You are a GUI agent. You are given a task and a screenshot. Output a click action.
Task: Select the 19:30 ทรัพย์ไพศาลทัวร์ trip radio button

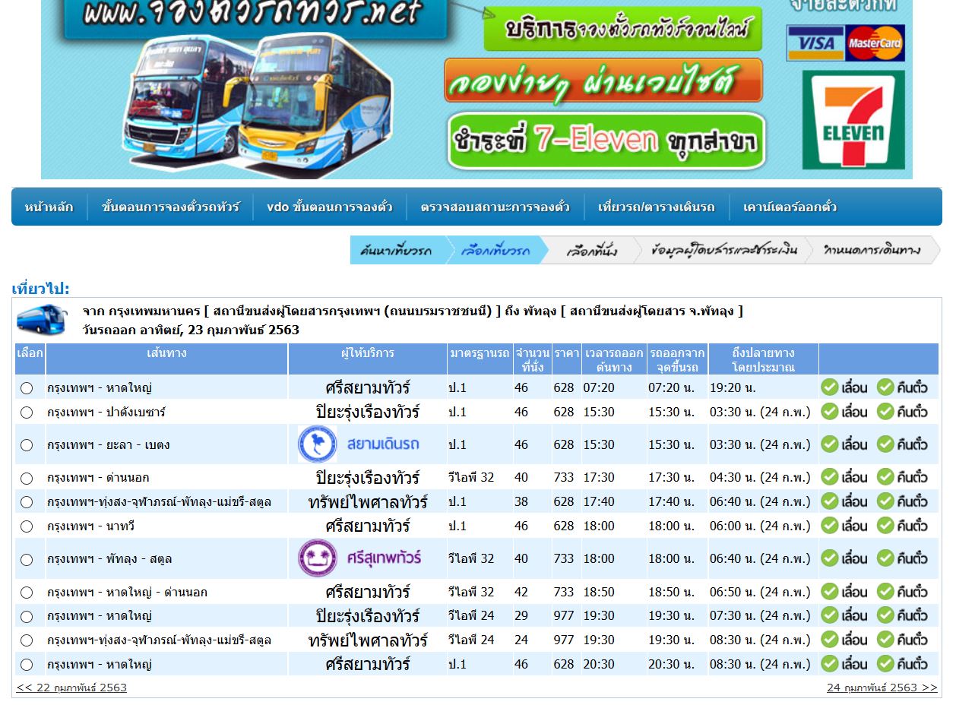[x=27, y=640]
